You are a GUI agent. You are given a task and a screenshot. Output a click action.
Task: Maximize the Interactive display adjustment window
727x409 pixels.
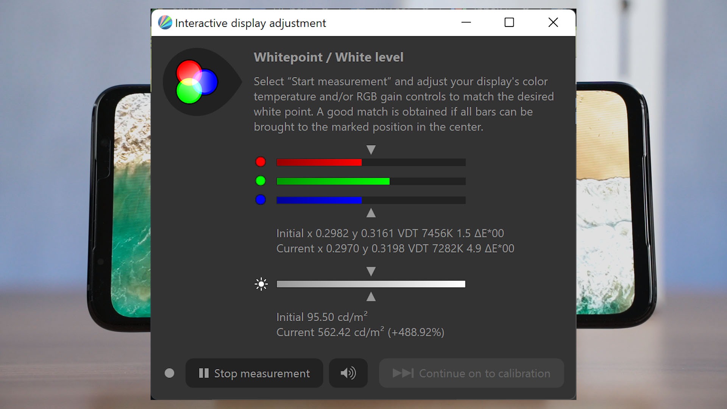coord(509,23)
